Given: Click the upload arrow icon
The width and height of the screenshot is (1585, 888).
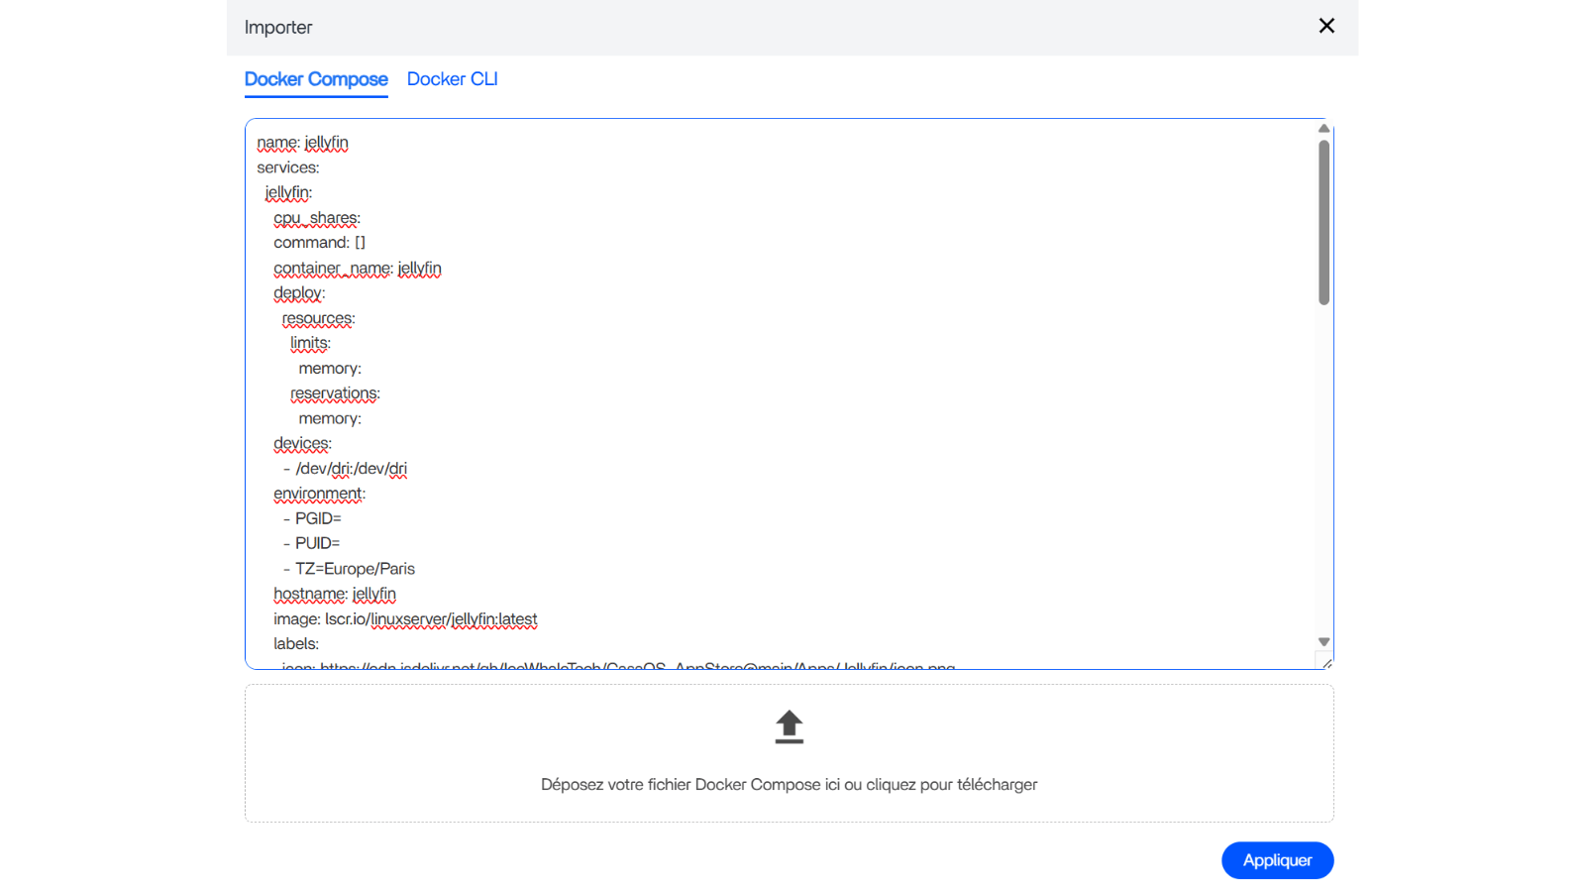Looking at the screenshot, I should coord(789,726).
